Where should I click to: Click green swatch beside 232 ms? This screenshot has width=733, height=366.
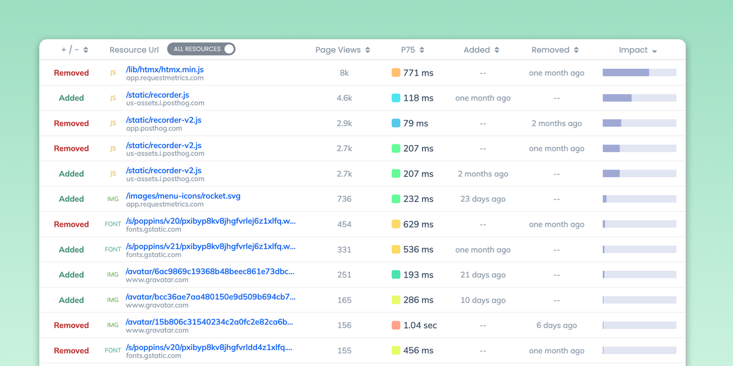pos(396,199)
